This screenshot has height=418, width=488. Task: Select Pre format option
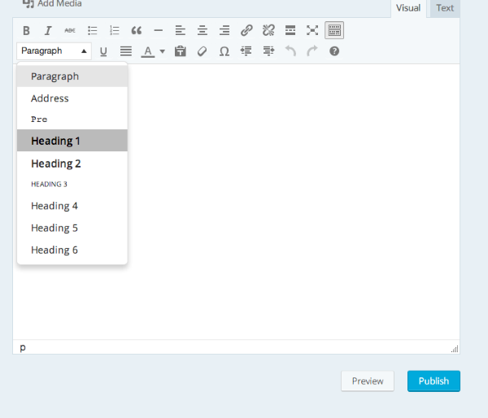pyautogui.click(x=72, y=120)
